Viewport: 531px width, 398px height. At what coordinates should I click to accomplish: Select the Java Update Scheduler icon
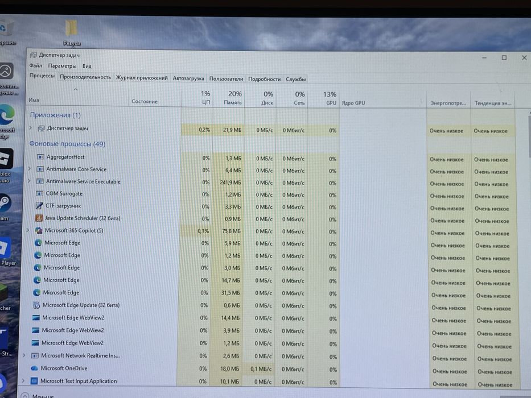tap(39, 218)
